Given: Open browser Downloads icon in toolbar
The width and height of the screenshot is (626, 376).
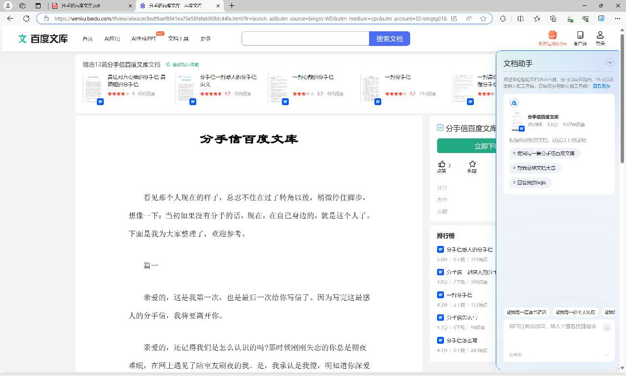Looking at the screenshot, I should [x=569, y=19].
